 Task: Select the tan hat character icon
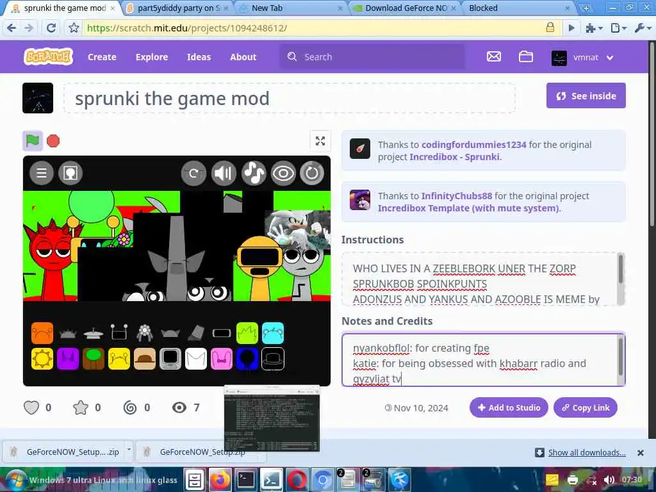145,359
